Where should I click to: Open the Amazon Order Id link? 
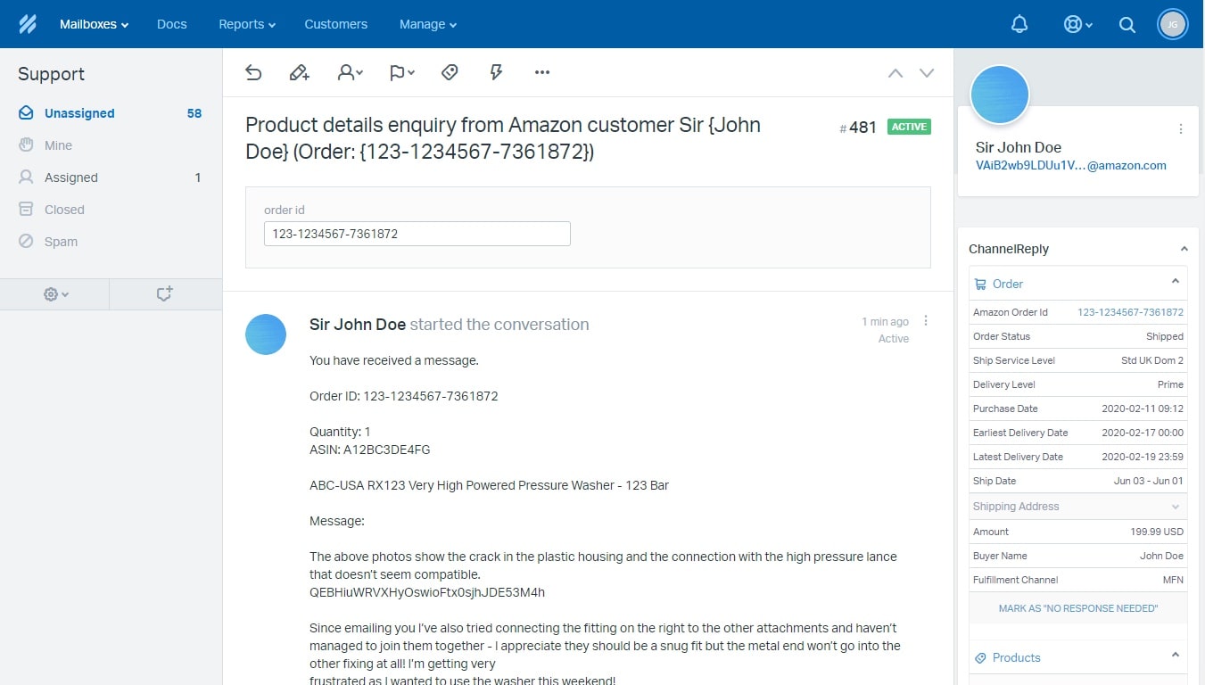[1130, 312]
